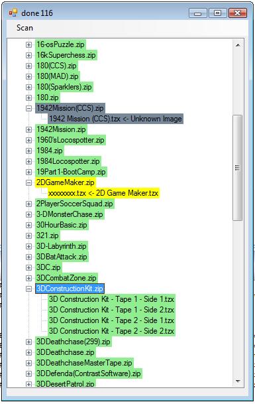
Task: Click the app icon in title bar
Action: 13,13
